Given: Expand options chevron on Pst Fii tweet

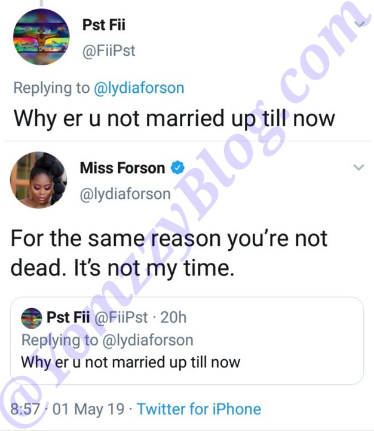Looking at the screenshot, I should 359,24.
